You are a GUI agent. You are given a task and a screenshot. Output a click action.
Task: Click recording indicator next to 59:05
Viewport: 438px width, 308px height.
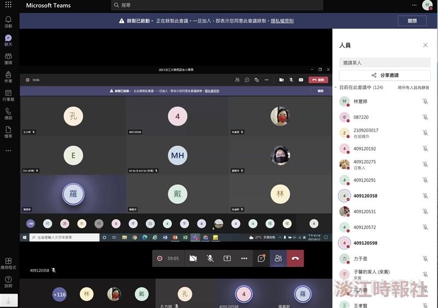click(x=160, y=258)
